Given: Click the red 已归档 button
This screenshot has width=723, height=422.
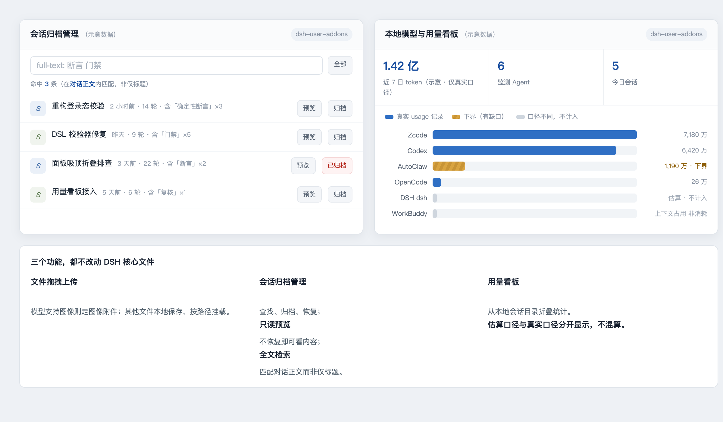Looking at the screenshot, I should pos(337,165).
